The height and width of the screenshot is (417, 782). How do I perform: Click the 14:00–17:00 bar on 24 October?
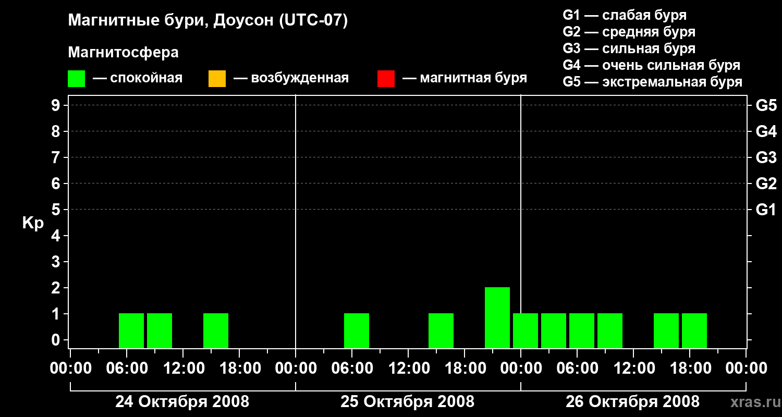216,330
